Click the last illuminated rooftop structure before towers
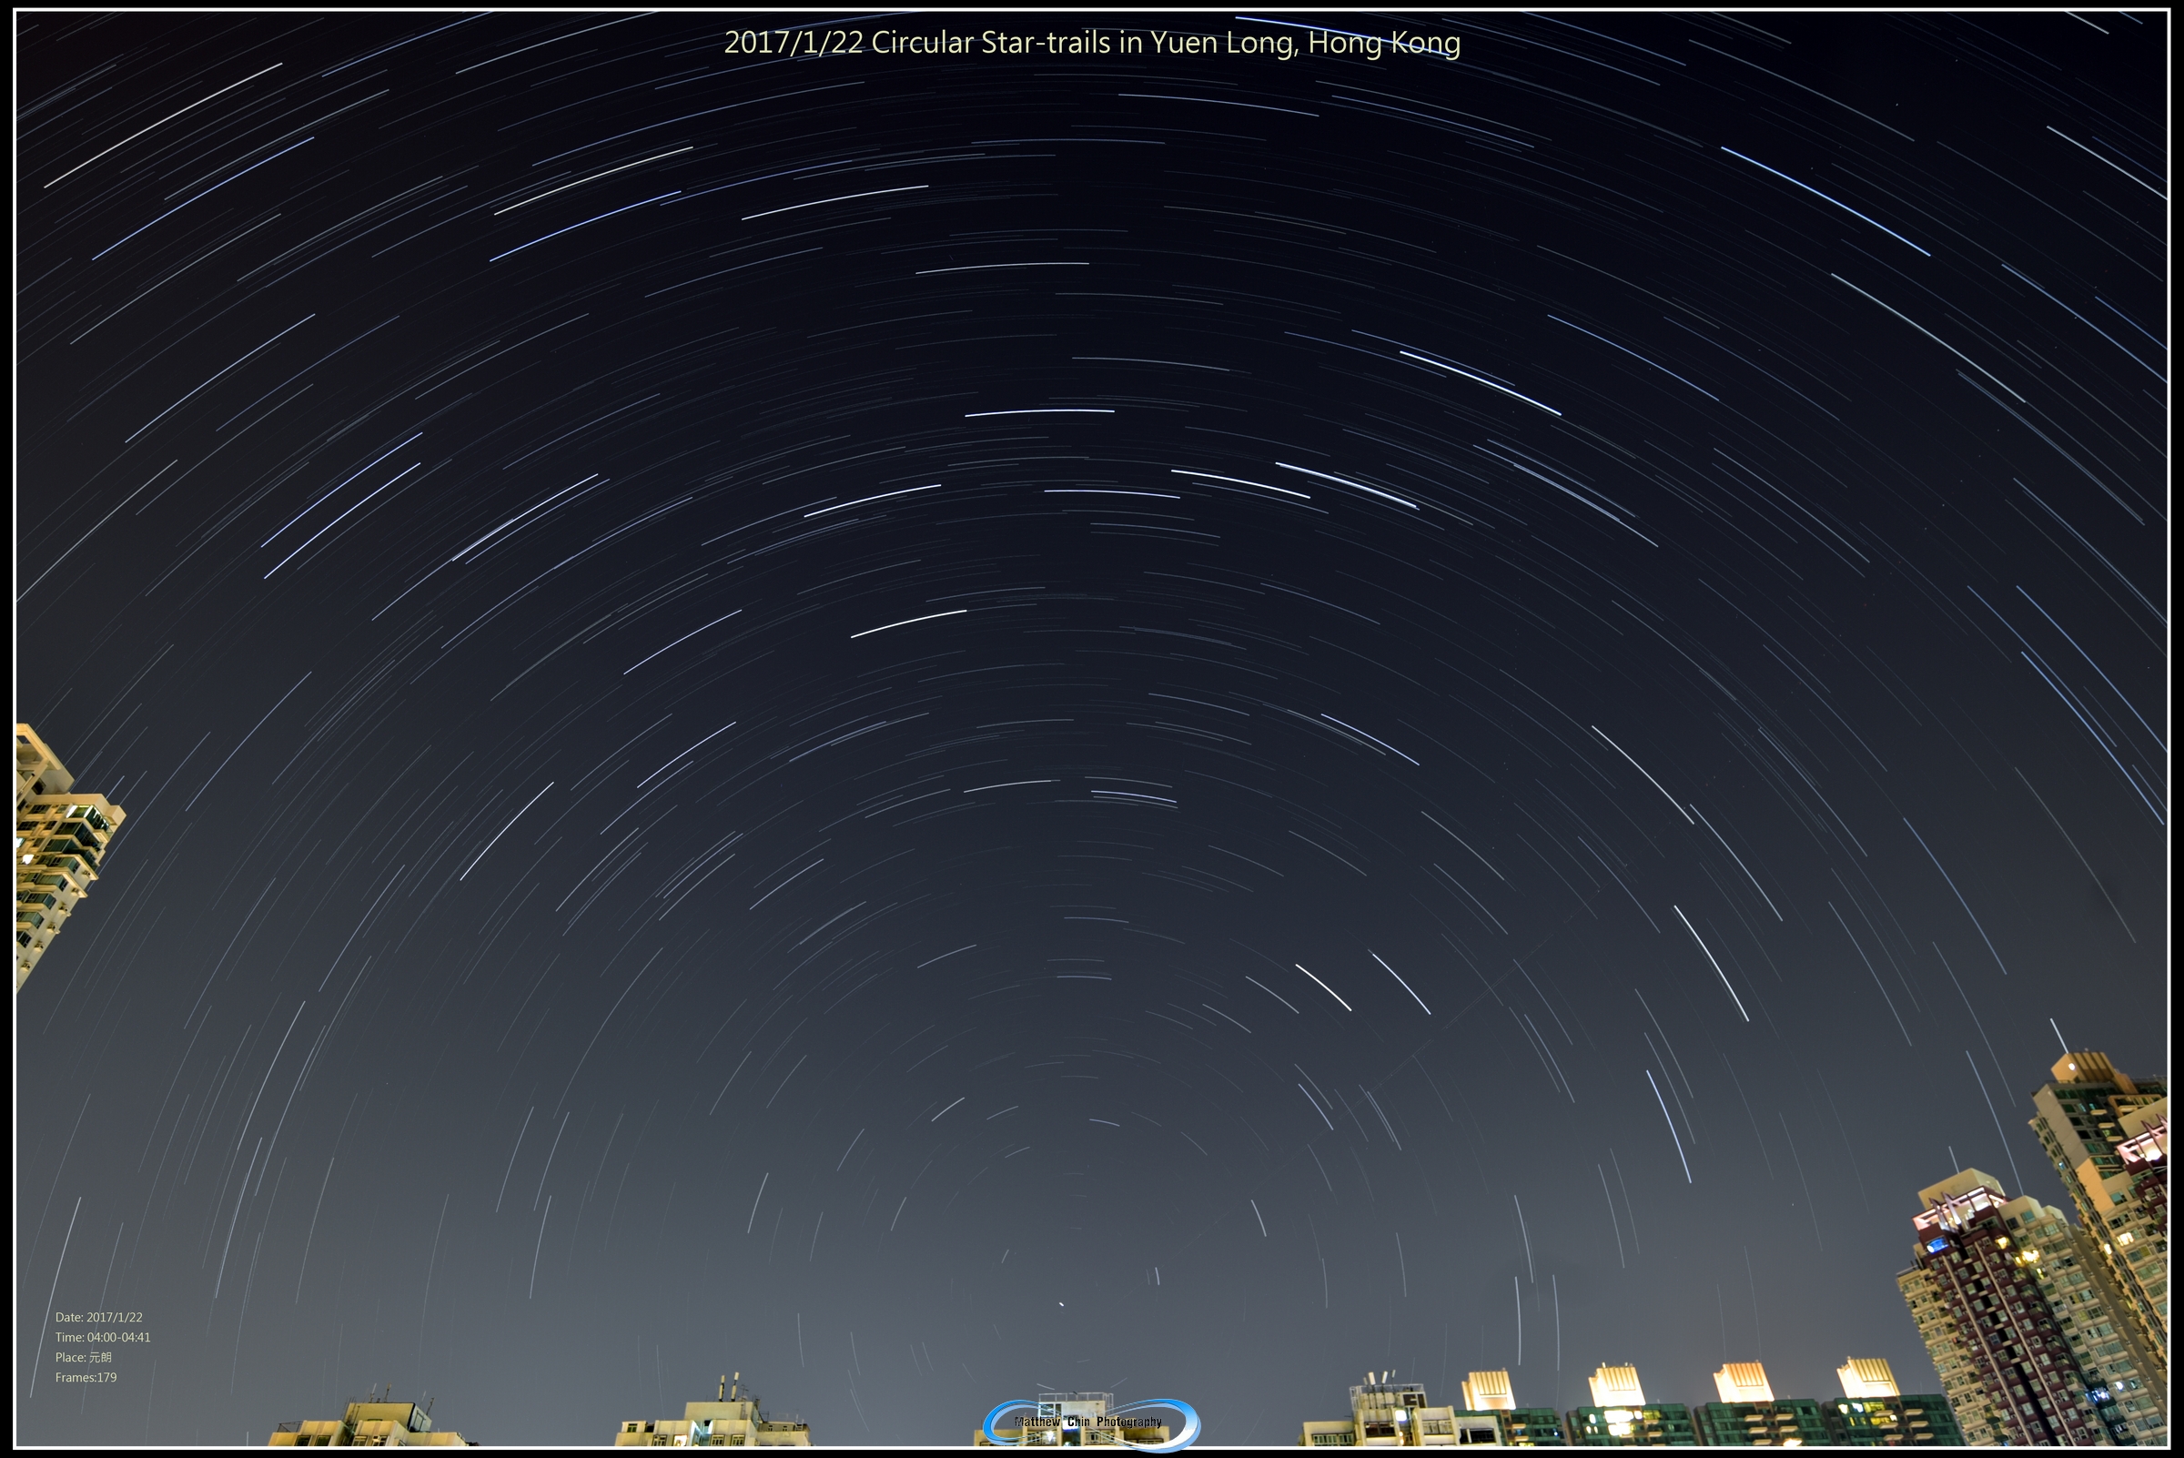The image size is (2184, 1458). (1867, 1380)
